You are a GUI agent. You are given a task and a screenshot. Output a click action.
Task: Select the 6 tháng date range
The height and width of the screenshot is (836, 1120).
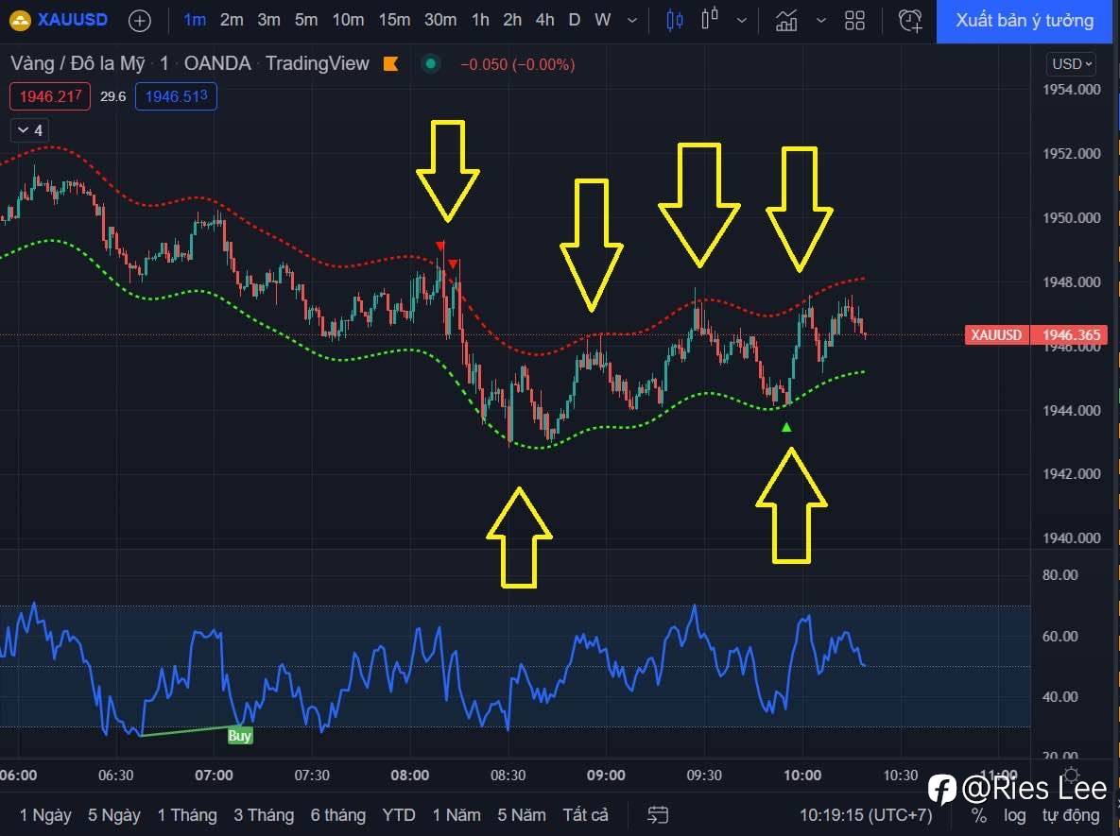click(337, 814)
